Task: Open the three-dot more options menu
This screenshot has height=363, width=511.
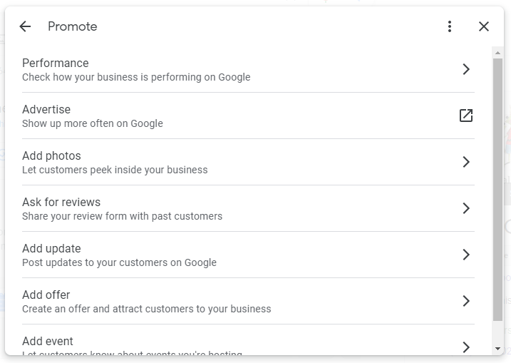Action: pos(450,26)
